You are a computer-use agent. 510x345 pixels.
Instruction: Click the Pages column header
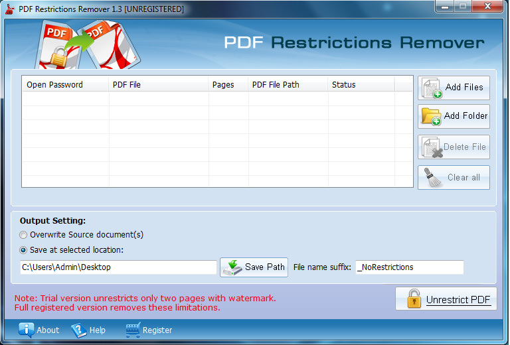coord(228,85)
